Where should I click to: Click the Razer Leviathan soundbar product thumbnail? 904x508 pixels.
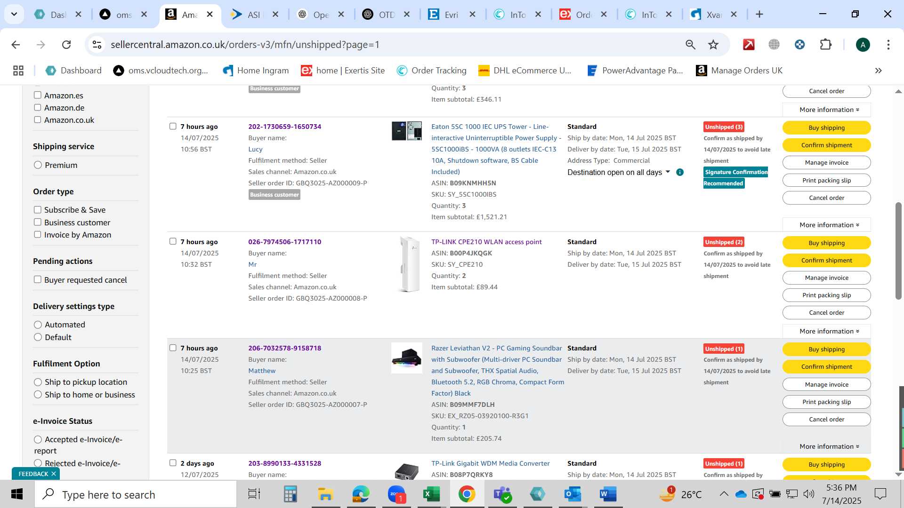tap(407, 358)
